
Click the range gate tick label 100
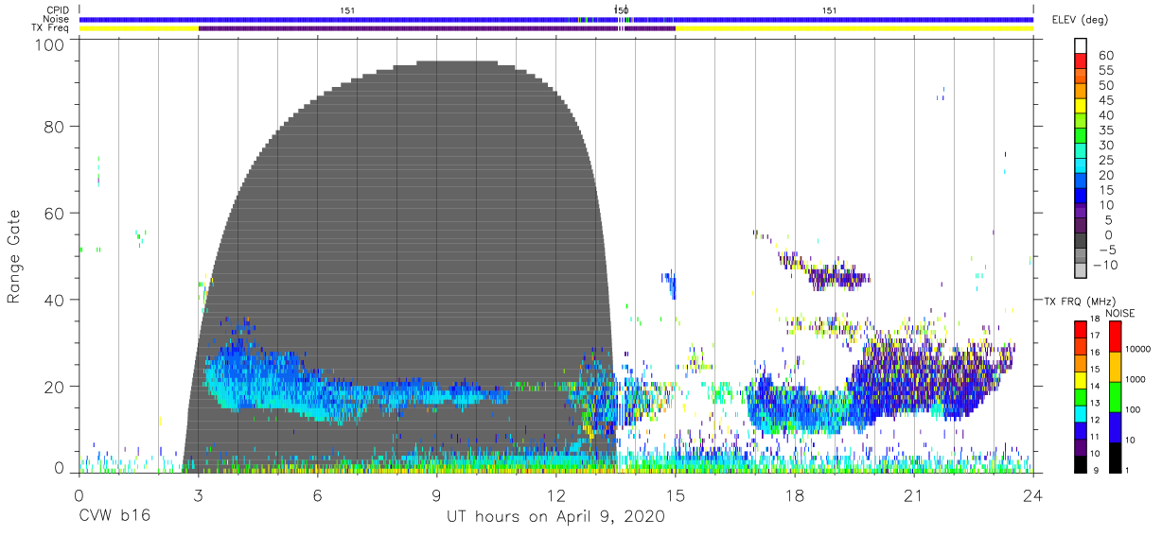(x=47, y=44)
